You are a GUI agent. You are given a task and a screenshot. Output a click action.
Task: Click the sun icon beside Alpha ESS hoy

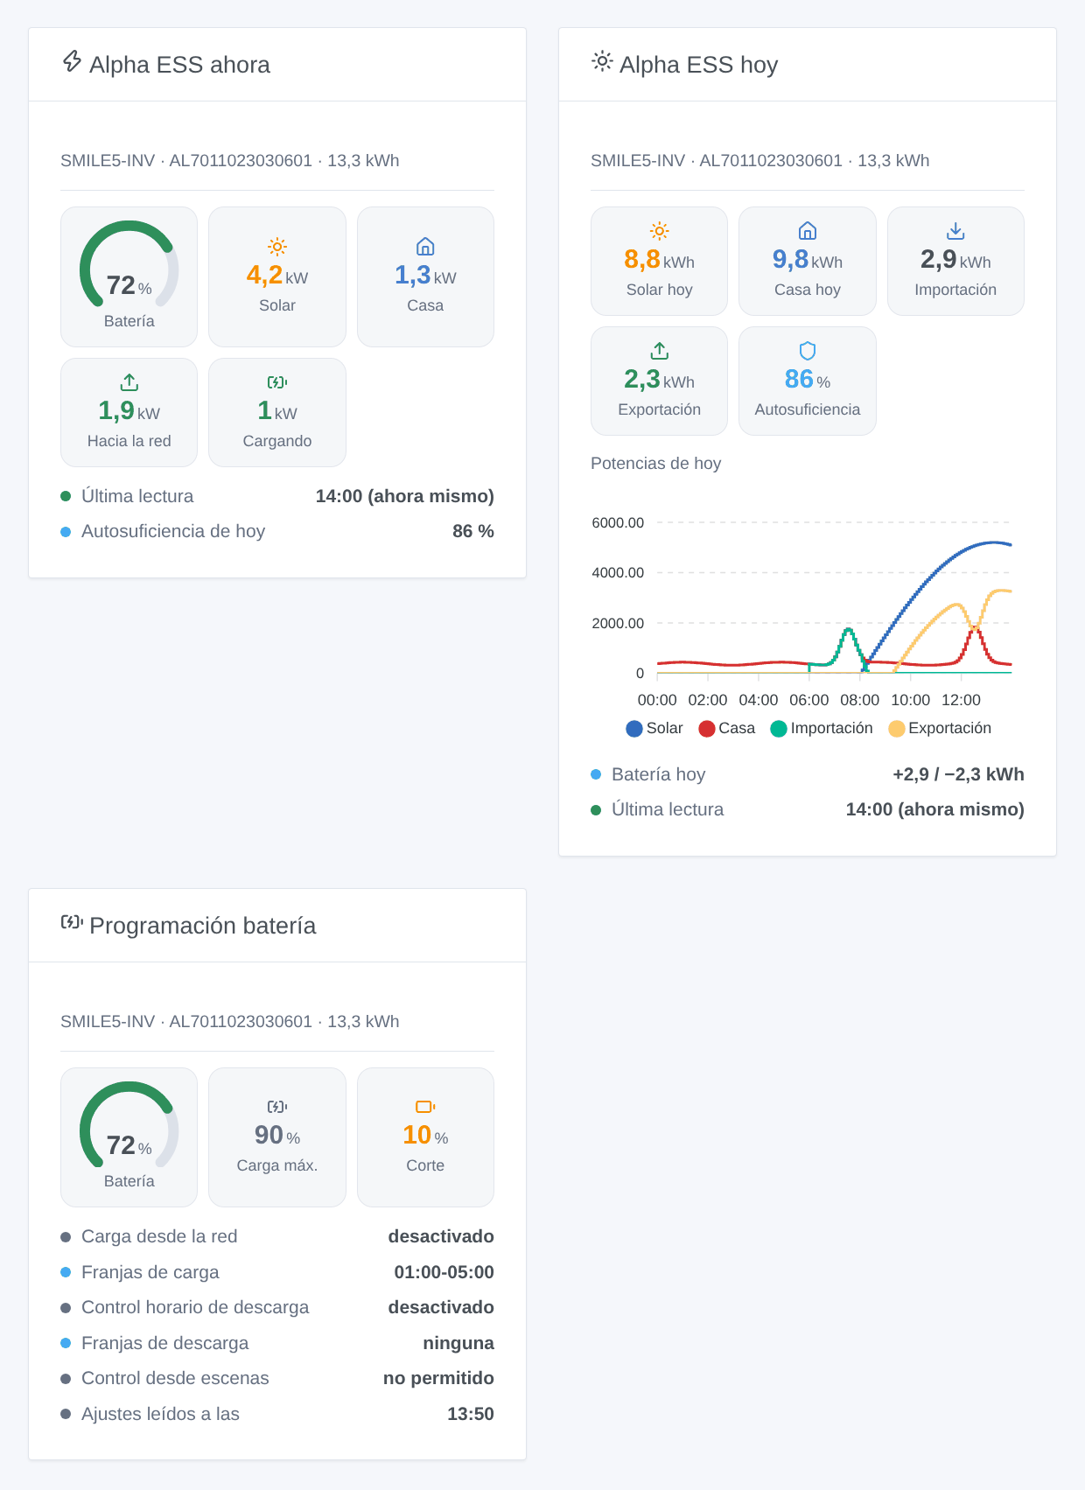602,61
